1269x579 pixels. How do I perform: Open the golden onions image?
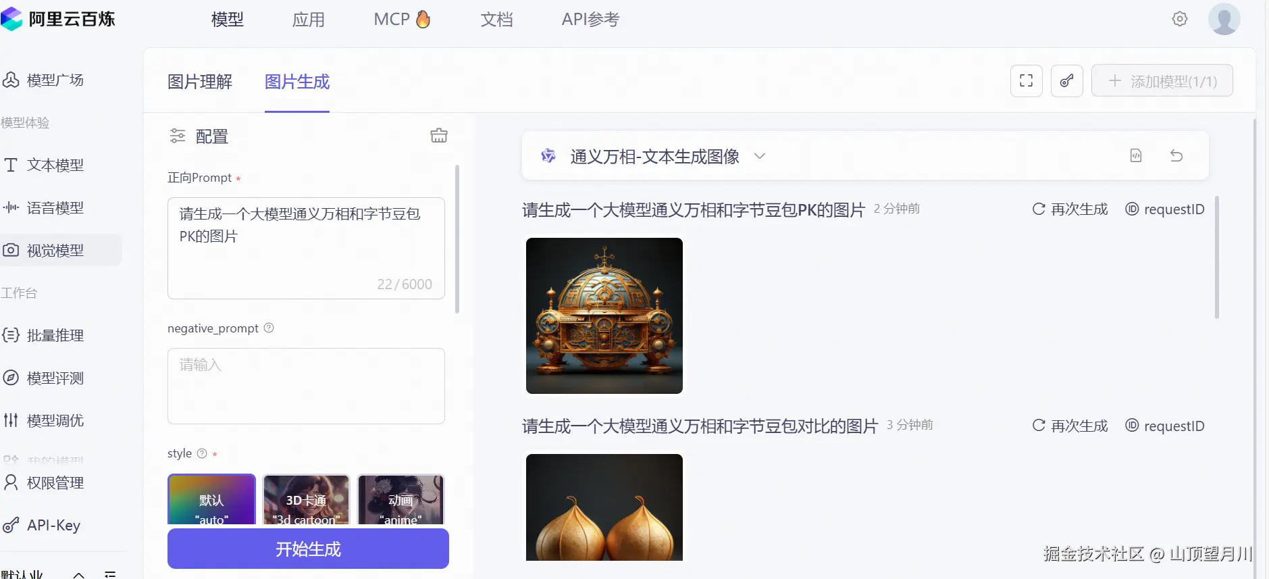pos(604,507)
